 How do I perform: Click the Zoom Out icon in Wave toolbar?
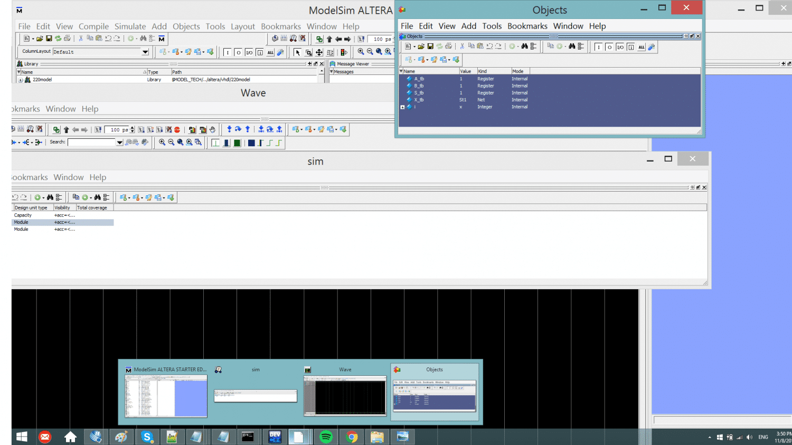171,143
